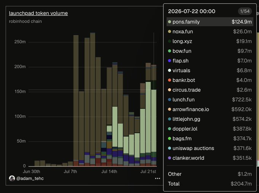Screen dimensions: 259x193
Task: Select the bow.fun legend entry
Action: [210, 51]
